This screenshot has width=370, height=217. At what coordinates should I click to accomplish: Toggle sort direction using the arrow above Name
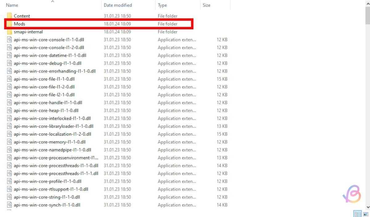click(52, 1)
